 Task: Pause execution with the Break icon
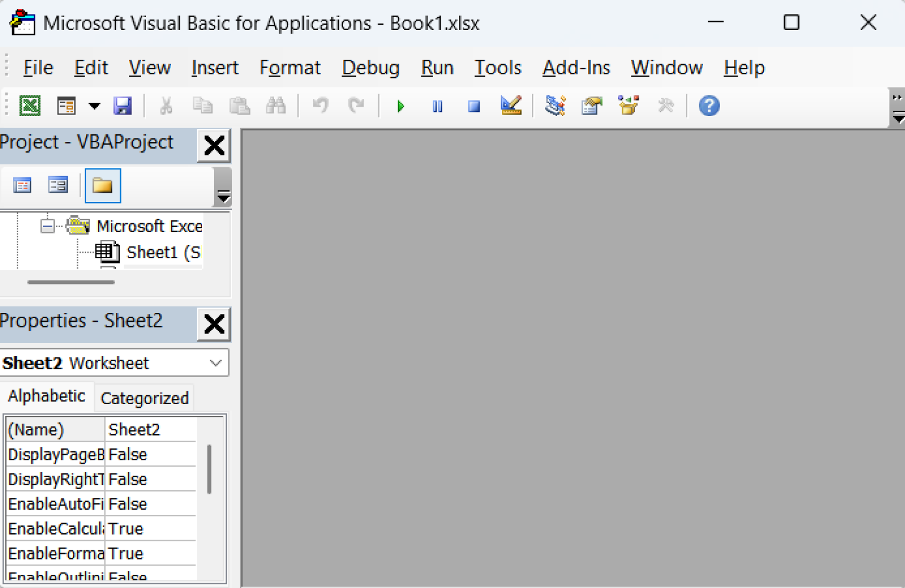(x=437, y=106)
